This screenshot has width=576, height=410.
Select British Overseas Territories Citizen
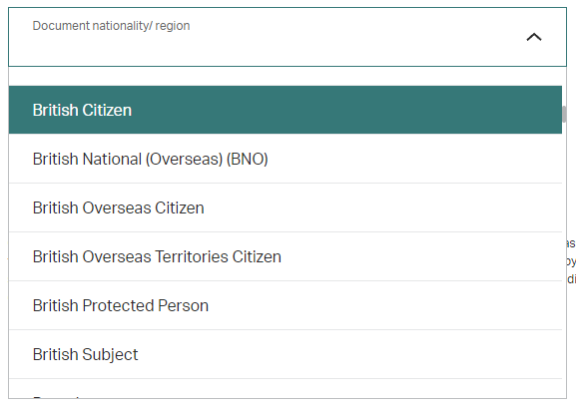tap(286, 256)
